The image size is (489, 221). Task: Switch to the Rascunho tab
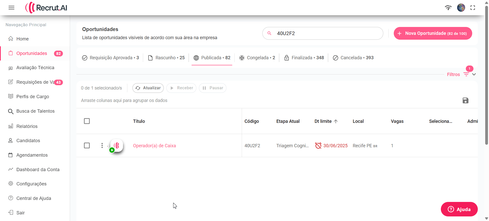(166, 58)
